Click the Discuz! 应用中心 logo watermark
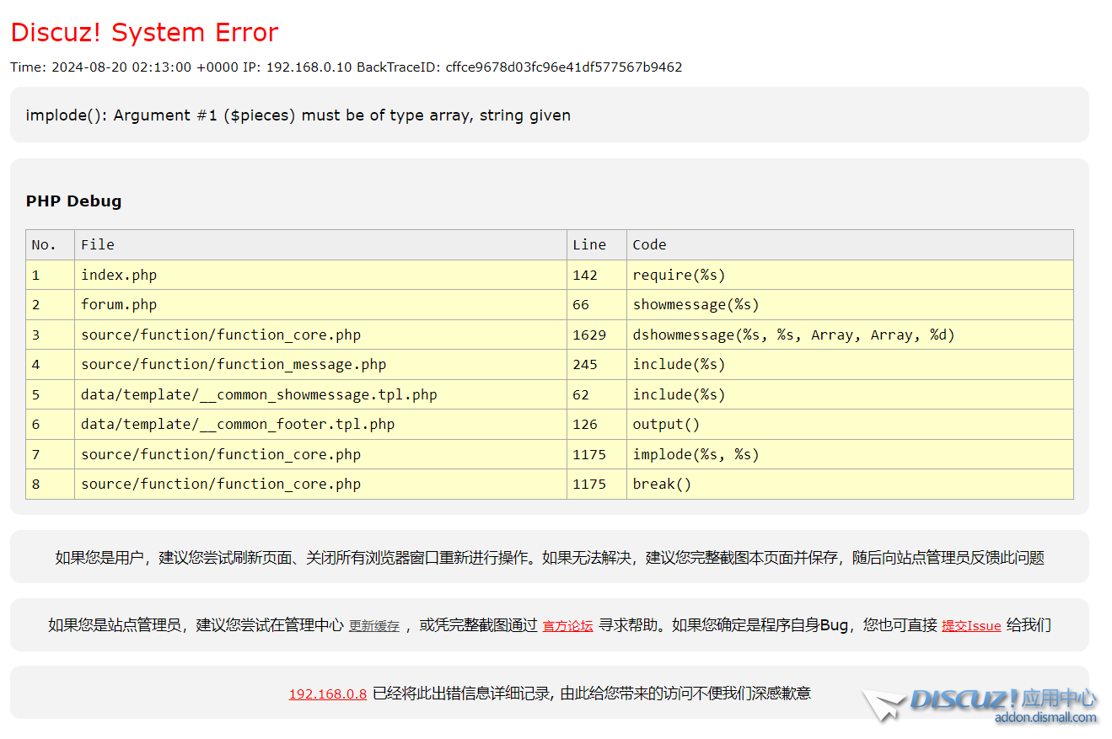This screenshot has height=739, width=1112. [1003, 699]
